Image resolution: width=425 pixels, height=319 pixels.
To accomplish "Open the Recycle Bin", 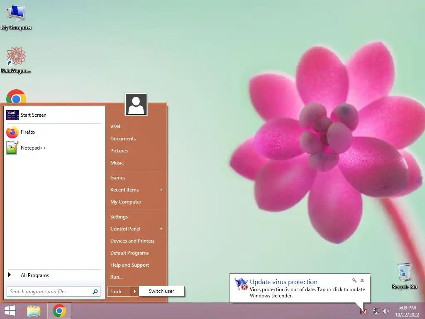I will click(x=404, y=276).
